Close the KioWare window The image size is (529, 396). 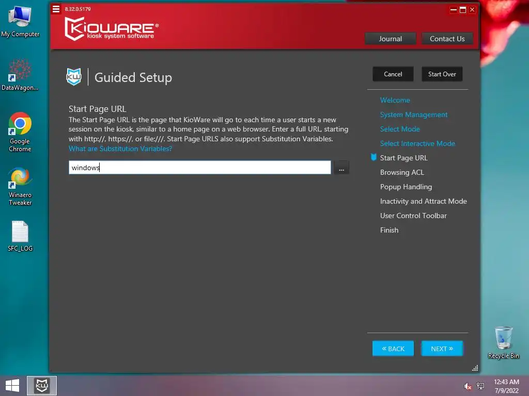tap(472, 10)
